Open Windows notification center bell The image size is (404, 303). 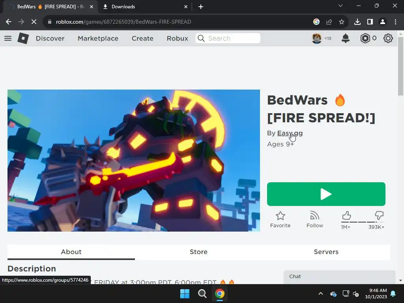(393, 294)
